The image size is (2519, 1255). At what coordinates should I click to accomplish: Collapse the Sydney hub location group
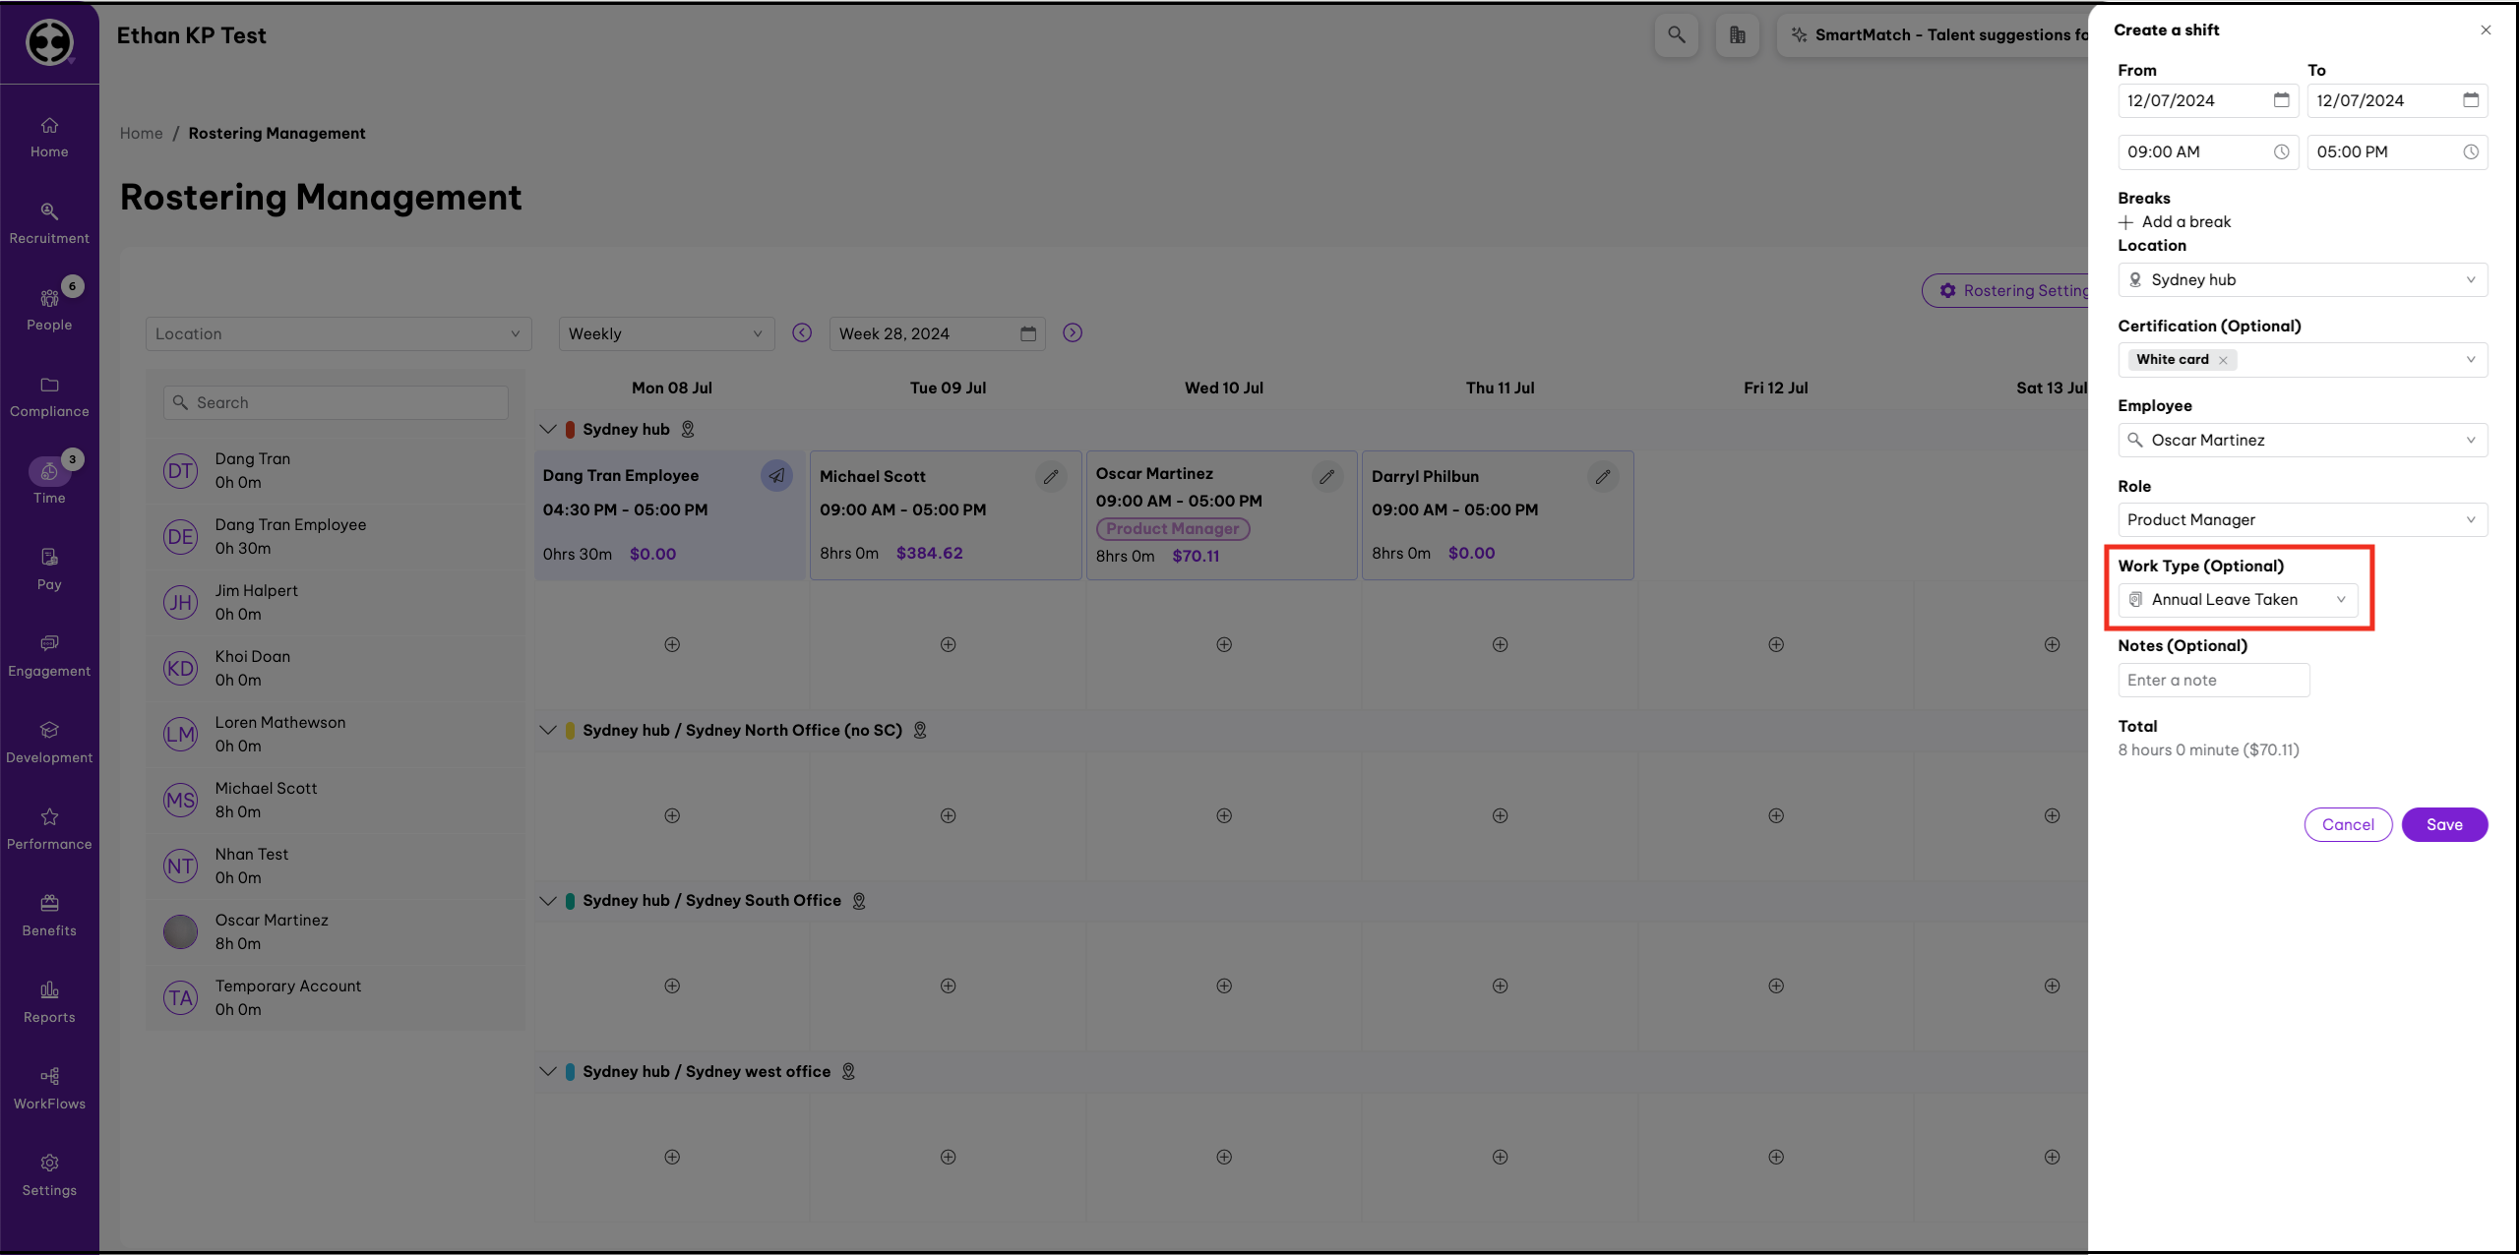pyautogui.click(x=548, y=430)
